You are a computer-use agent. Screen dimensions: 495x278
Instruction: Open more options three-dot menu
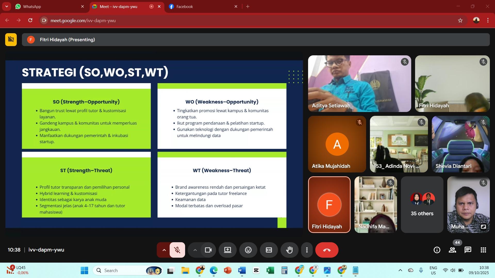pos(307,250)
